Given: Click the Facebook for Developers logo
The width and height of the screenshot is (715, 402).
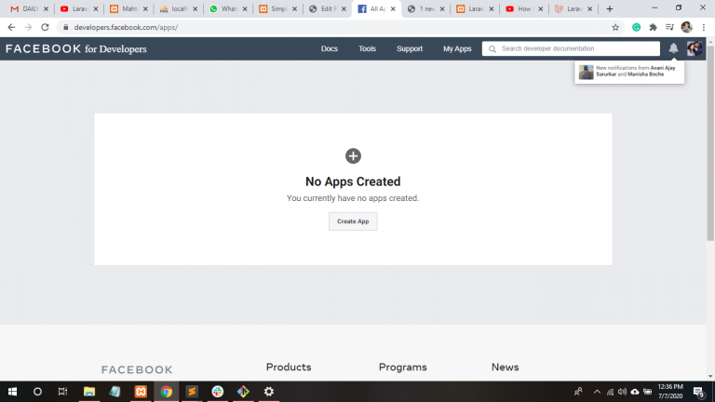Looking at the screenshot, I should (x=76, y=48).
